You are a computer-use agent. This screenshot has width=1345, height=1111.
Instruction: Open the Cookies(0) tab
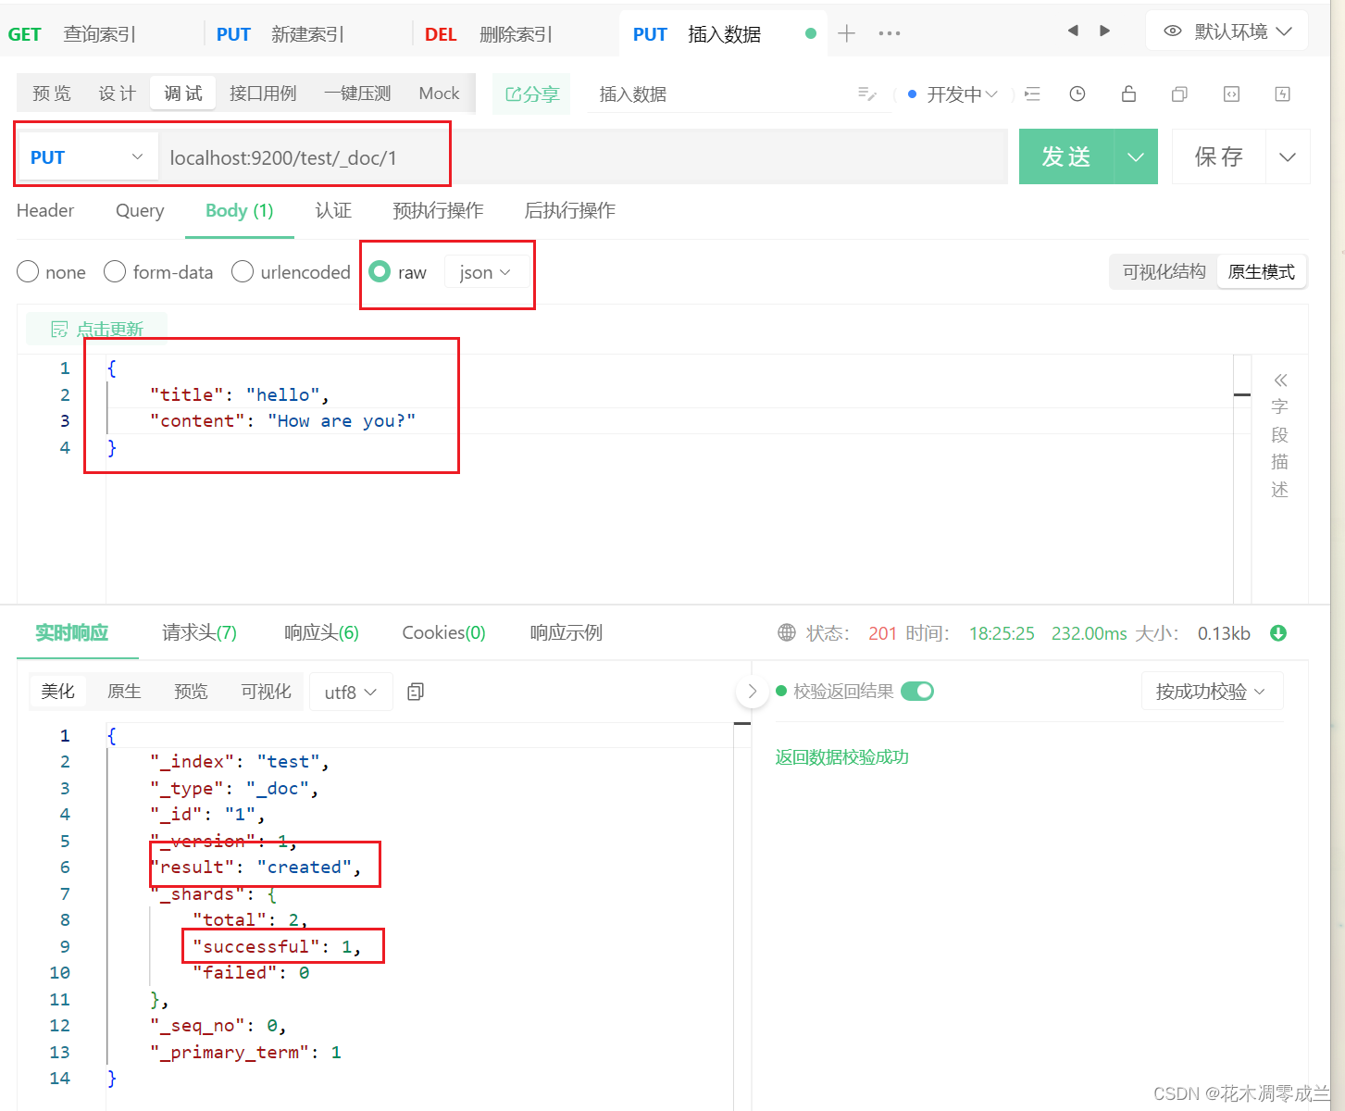(x=443, y=632)
